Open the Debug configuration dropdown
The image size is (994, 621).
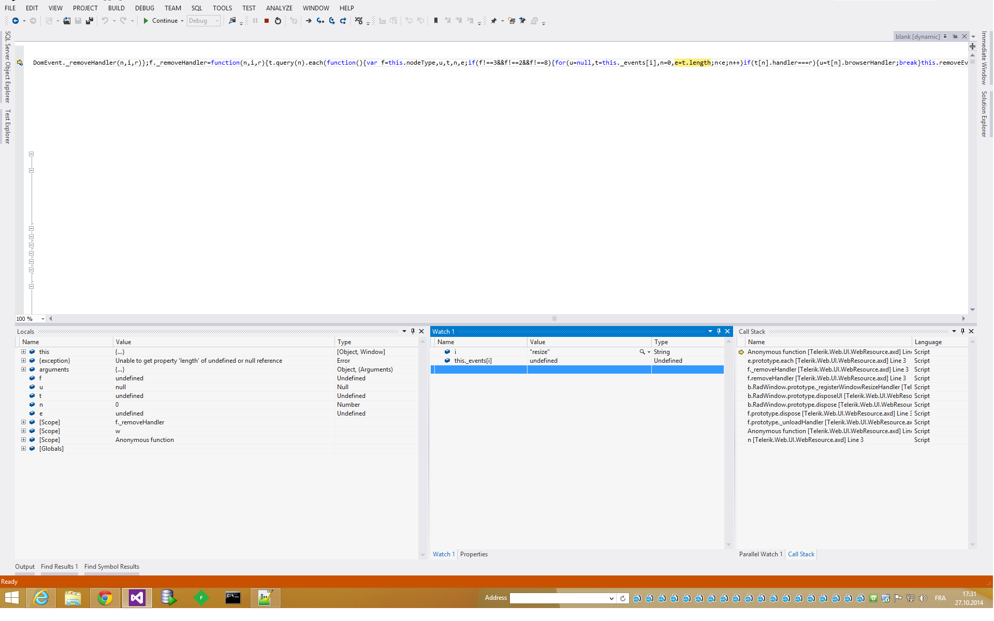(217, 21)
